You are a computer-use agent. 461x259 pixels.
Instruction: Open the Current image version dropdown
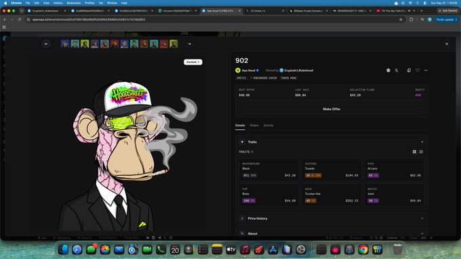point(193,62)
